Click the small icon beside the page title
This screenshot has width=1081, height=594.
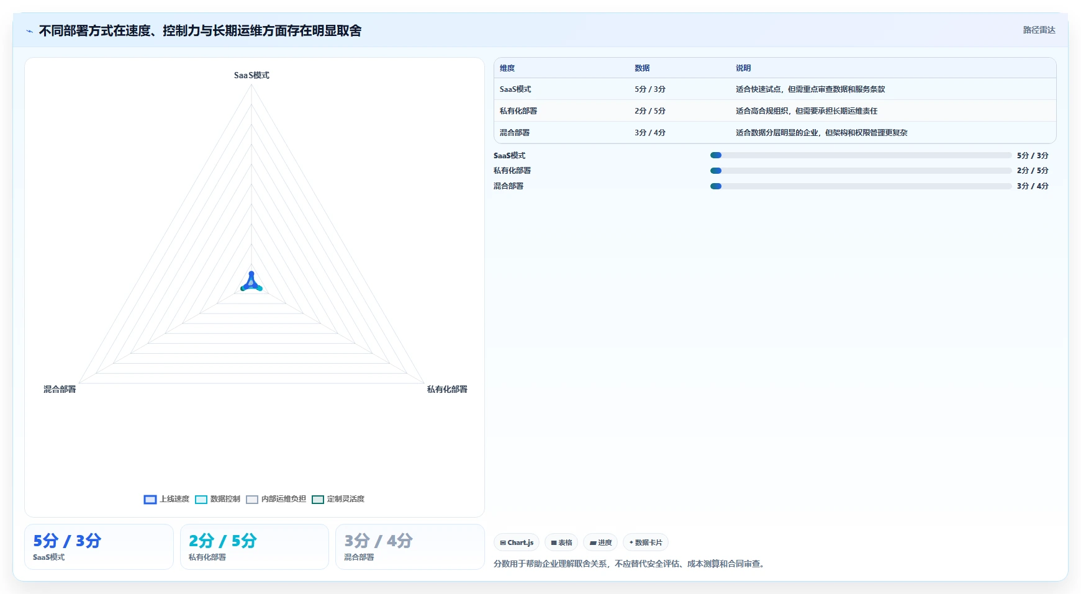[29, 31]
